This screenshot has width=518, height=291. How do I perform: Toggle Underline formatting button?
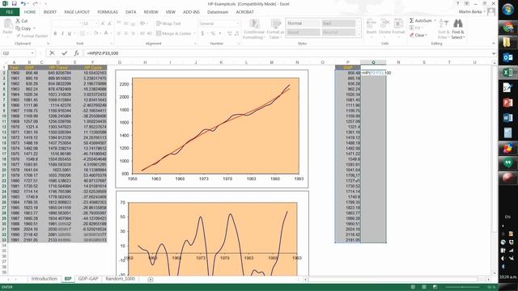[70, 33]
